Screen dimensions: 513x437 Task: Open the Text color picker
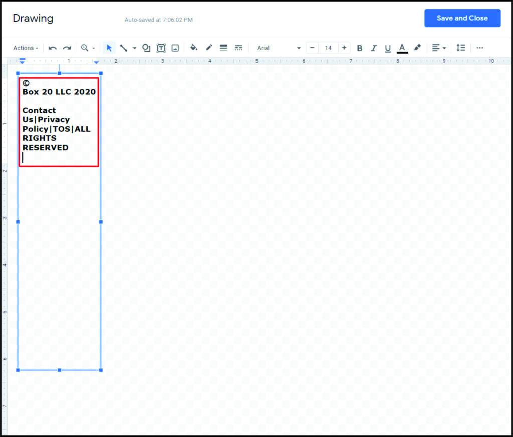402,48
